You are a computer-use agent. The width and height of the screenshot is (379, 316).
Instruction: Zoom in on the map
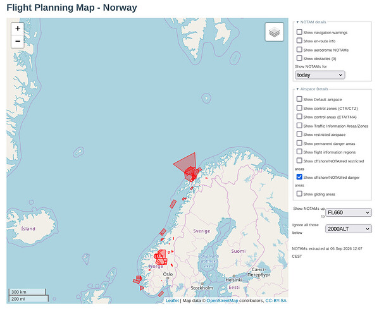[x=18, y=28]
